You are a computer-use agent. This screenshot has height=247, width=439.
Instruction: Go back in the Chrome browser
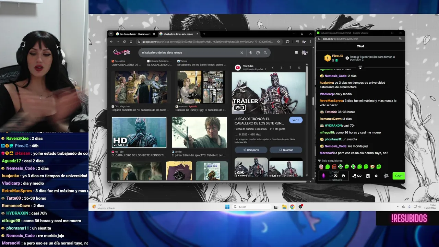coord(111,42)
